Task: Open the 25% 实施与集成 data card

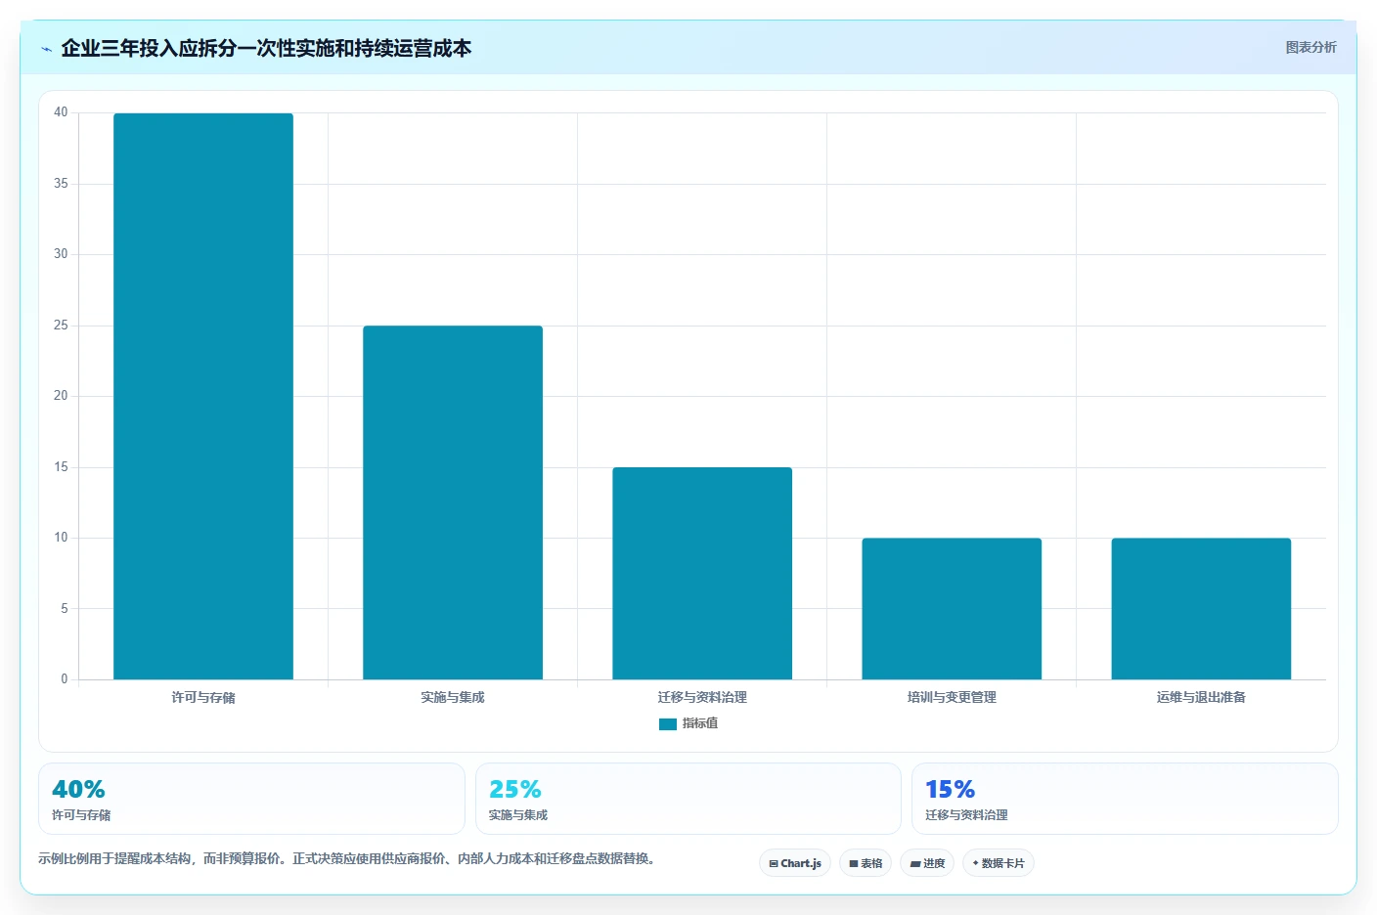Action: pos(688,799)
